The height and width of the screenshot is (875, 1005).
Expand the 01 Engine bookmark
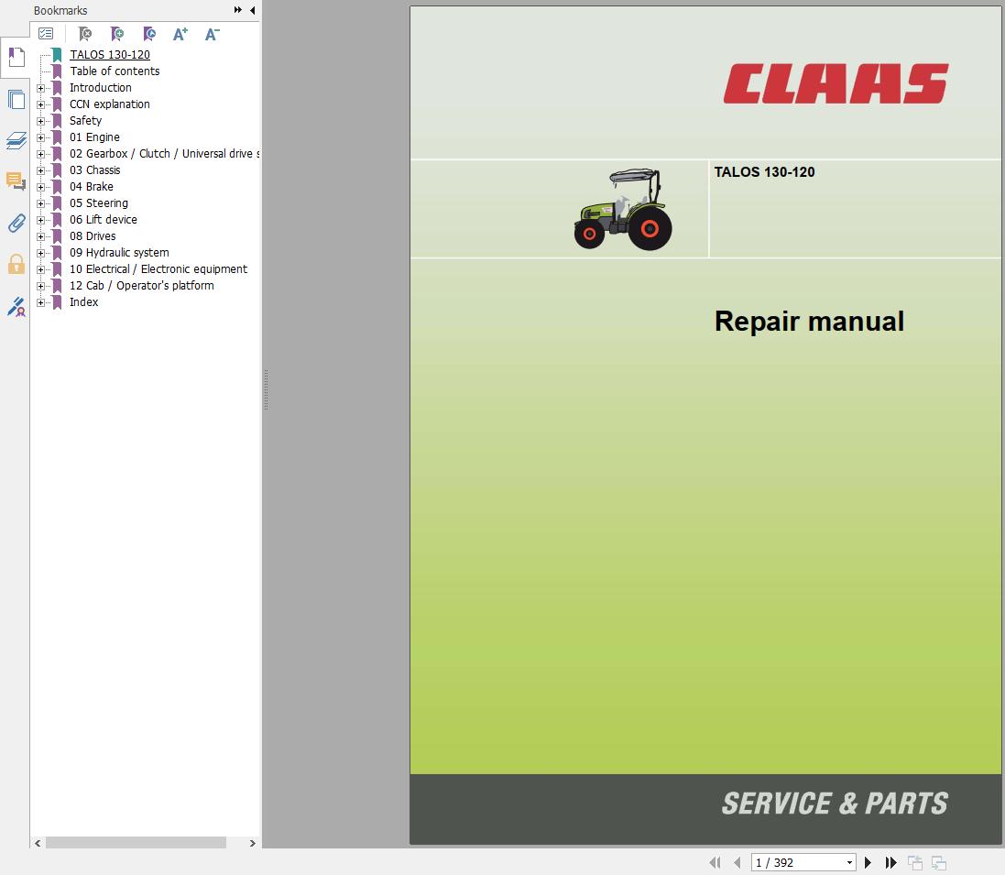(x=40, y=137)
